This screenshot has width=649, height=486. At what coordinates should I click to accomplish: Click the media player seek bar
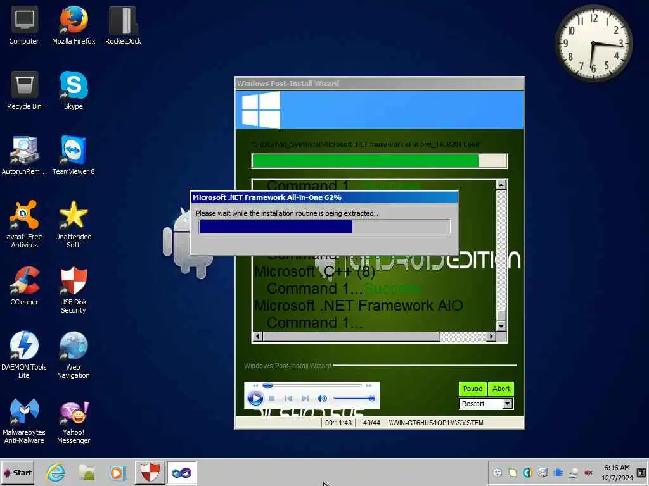312,385
